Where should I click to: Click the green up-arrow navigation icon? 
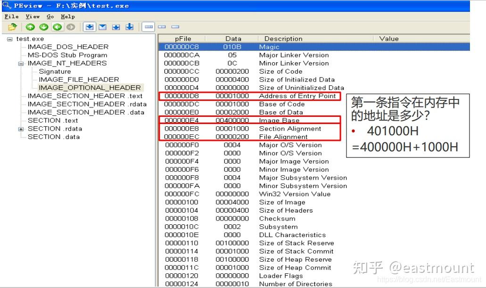click(31, 26)
